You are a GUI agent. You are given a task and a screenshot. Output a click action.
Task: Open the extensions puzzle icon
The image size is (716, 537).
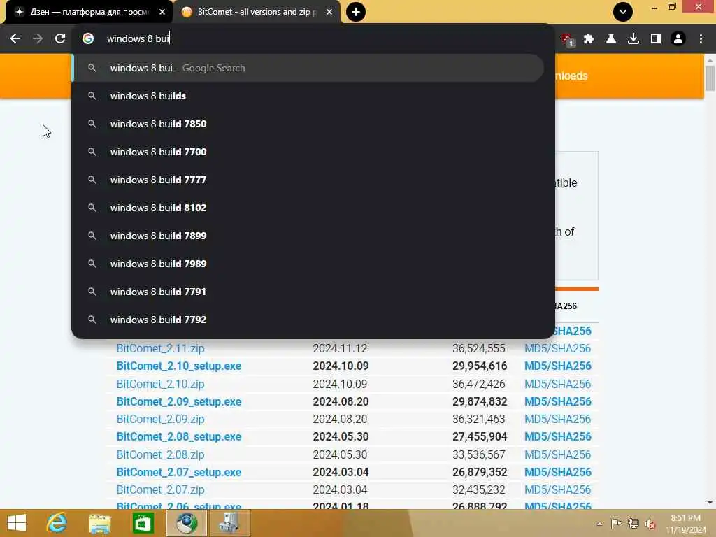(x=589, y=39)
